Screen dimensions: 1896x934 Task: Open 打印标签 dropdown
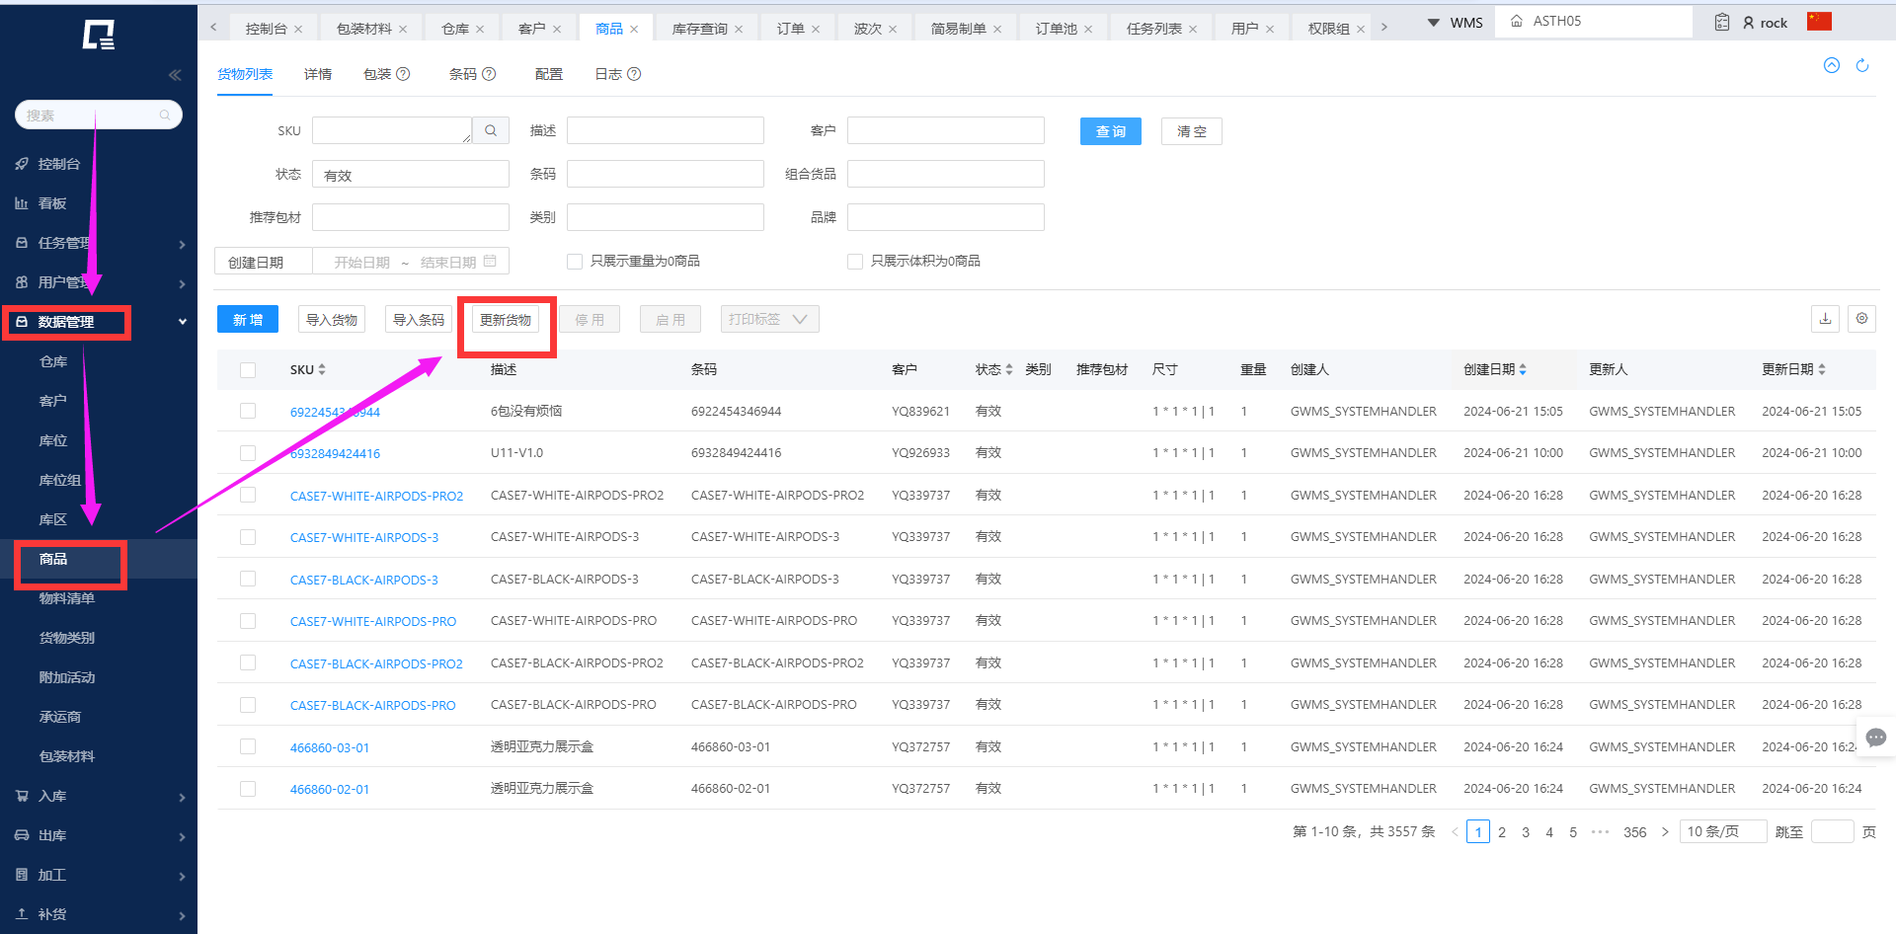(769, 319)
